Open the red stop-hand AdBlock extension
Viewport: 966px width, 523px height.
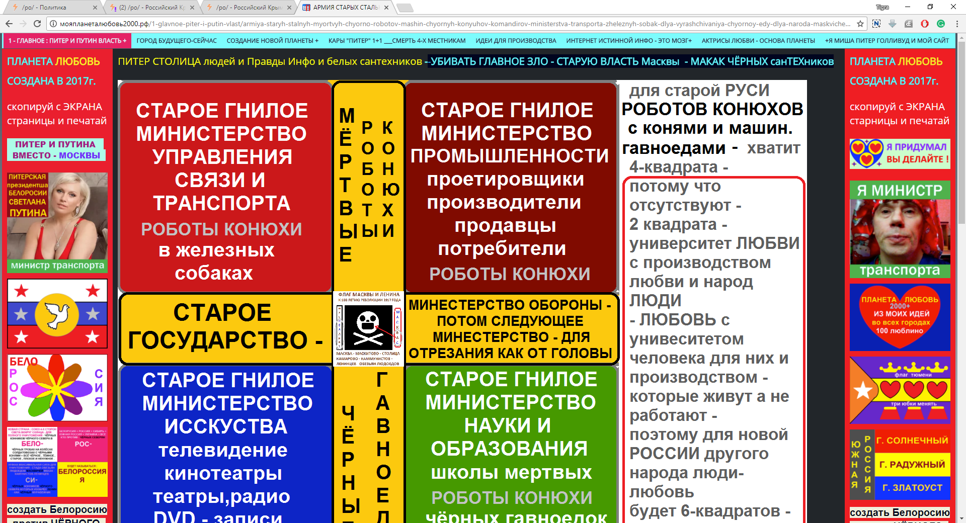coord(925,24)
